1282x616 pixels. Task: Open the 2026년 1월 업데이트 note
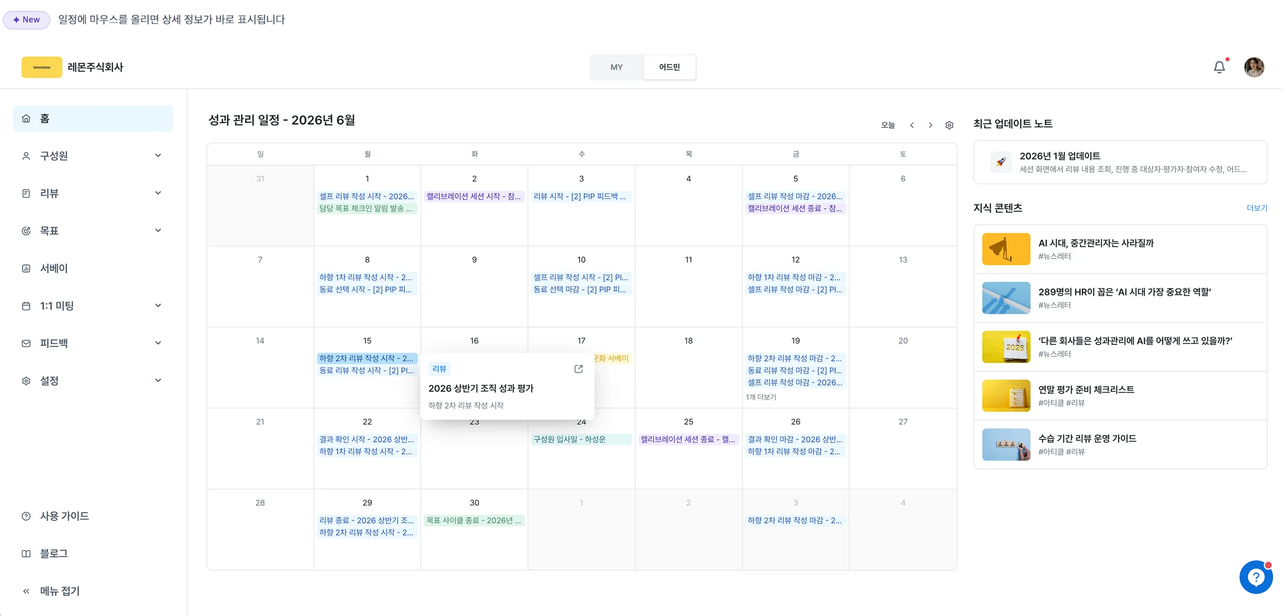click(1120, 162)
